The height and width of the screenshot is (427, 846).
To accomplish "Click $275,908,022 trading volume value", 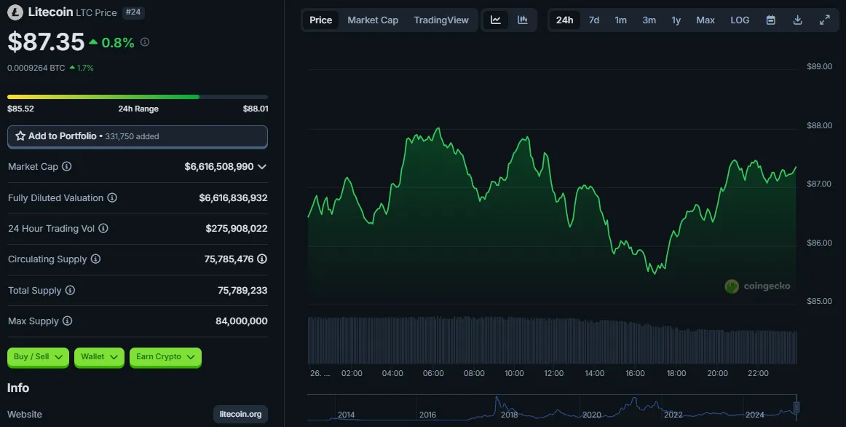I will click(x=237, y=228).
